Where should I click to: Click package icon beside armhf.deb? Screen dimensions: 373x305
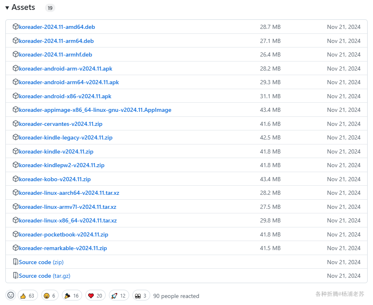(x=15, y=54)
